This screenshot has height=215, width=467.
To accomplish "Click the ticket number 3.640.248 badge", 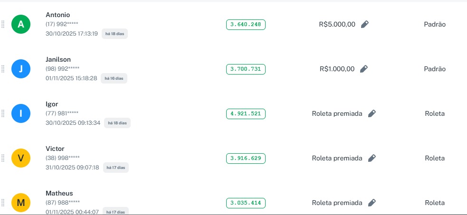I will tap(246, 24).
